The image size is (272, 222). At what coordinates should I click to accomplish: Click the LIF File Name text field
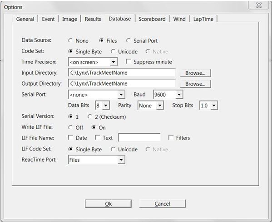(x=139, y=138)
